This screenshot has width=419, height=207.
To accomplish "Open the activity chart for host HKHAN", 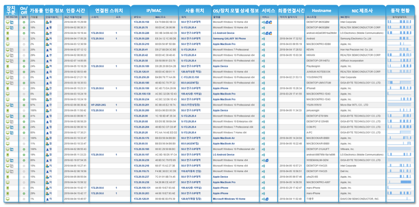I will tap(399, 55).
